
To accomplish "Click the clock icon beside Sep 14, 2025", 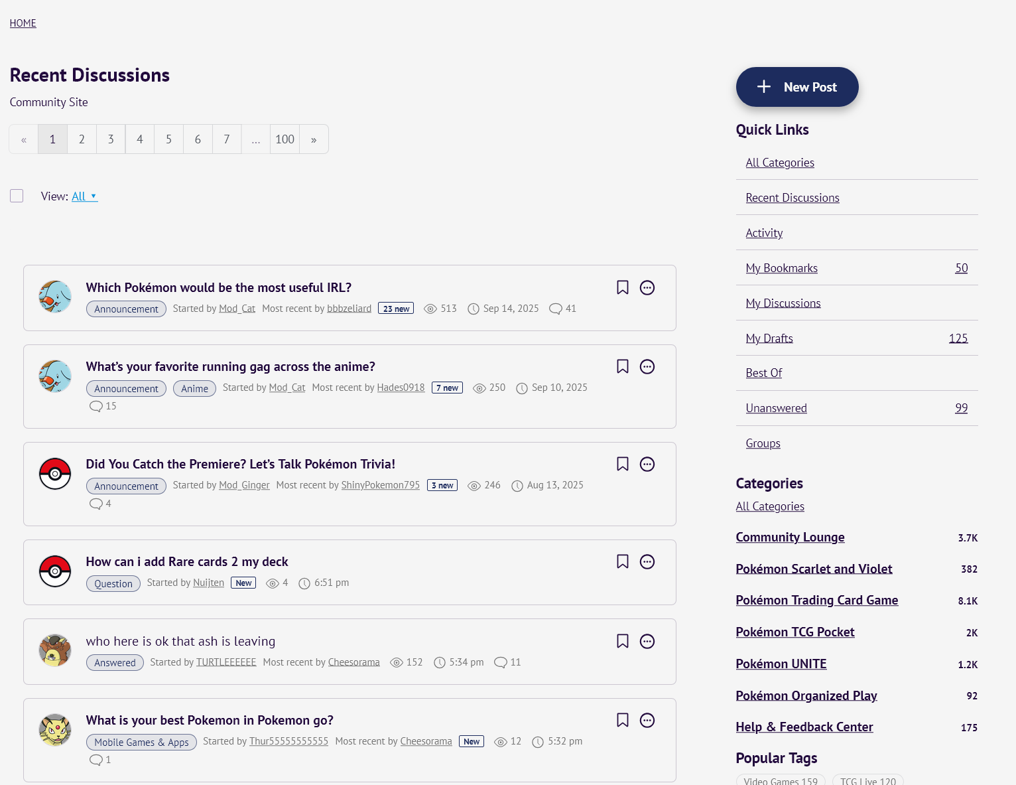I will [474, 309].
